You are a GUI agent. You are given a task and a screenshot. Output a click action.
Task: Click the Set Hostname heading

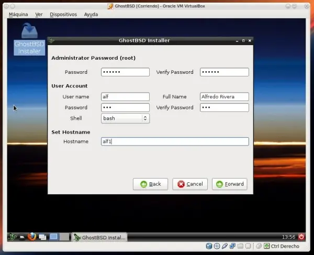point(71,132)
